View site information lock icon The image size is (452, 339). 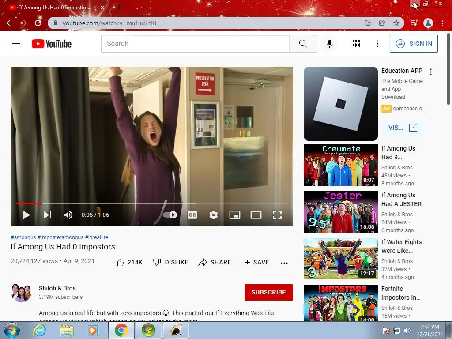point(56,23)
